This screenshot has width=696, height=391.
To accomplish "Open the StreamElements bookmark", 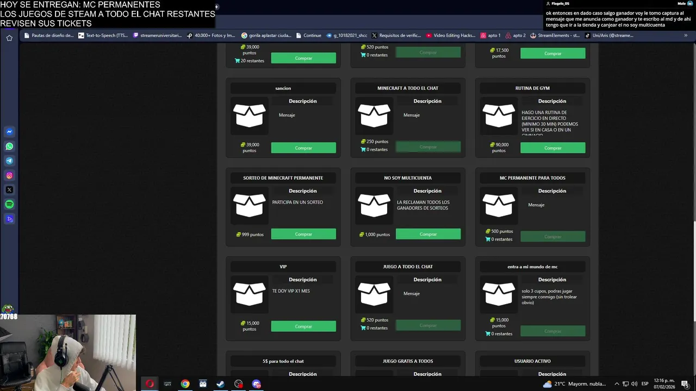I will click(555, 35).
